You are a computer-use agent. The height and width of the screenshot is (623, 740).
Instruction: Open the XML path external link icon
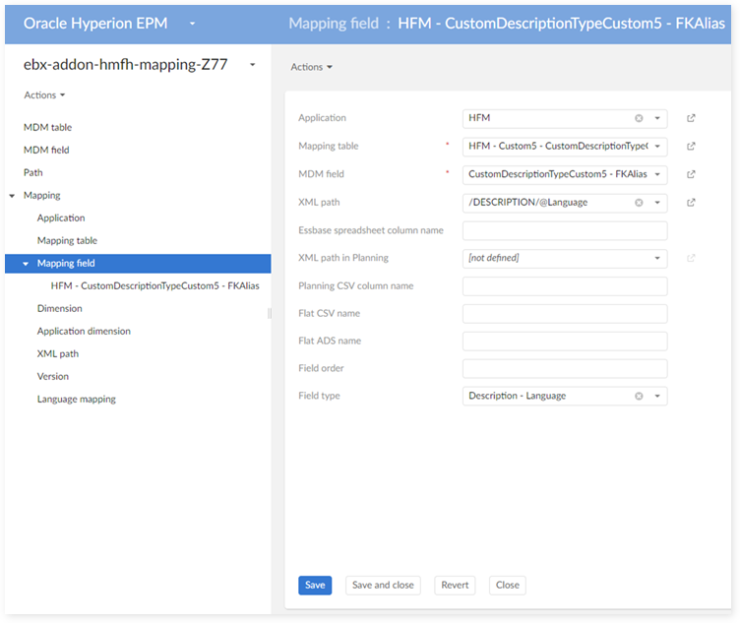pos(691,203)
